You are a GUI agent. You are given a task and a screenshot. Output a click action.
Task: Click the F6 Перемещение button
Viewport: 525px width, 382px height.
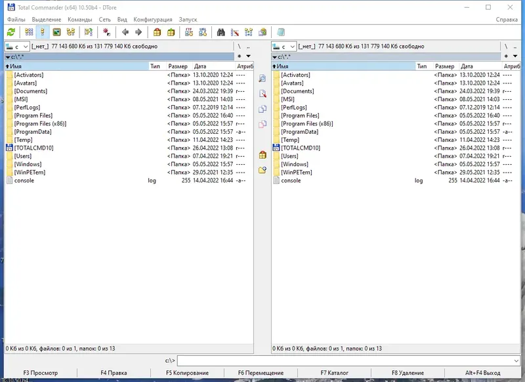point(261,373)
